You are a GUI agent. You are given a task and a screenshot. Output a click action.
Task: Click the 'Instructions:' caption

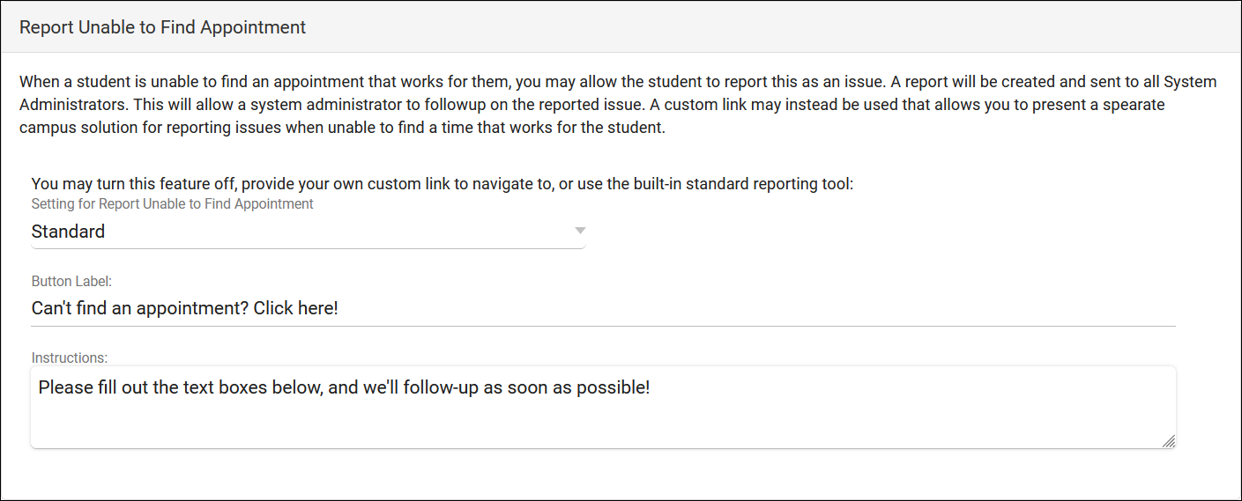click(x=69, y=358)
